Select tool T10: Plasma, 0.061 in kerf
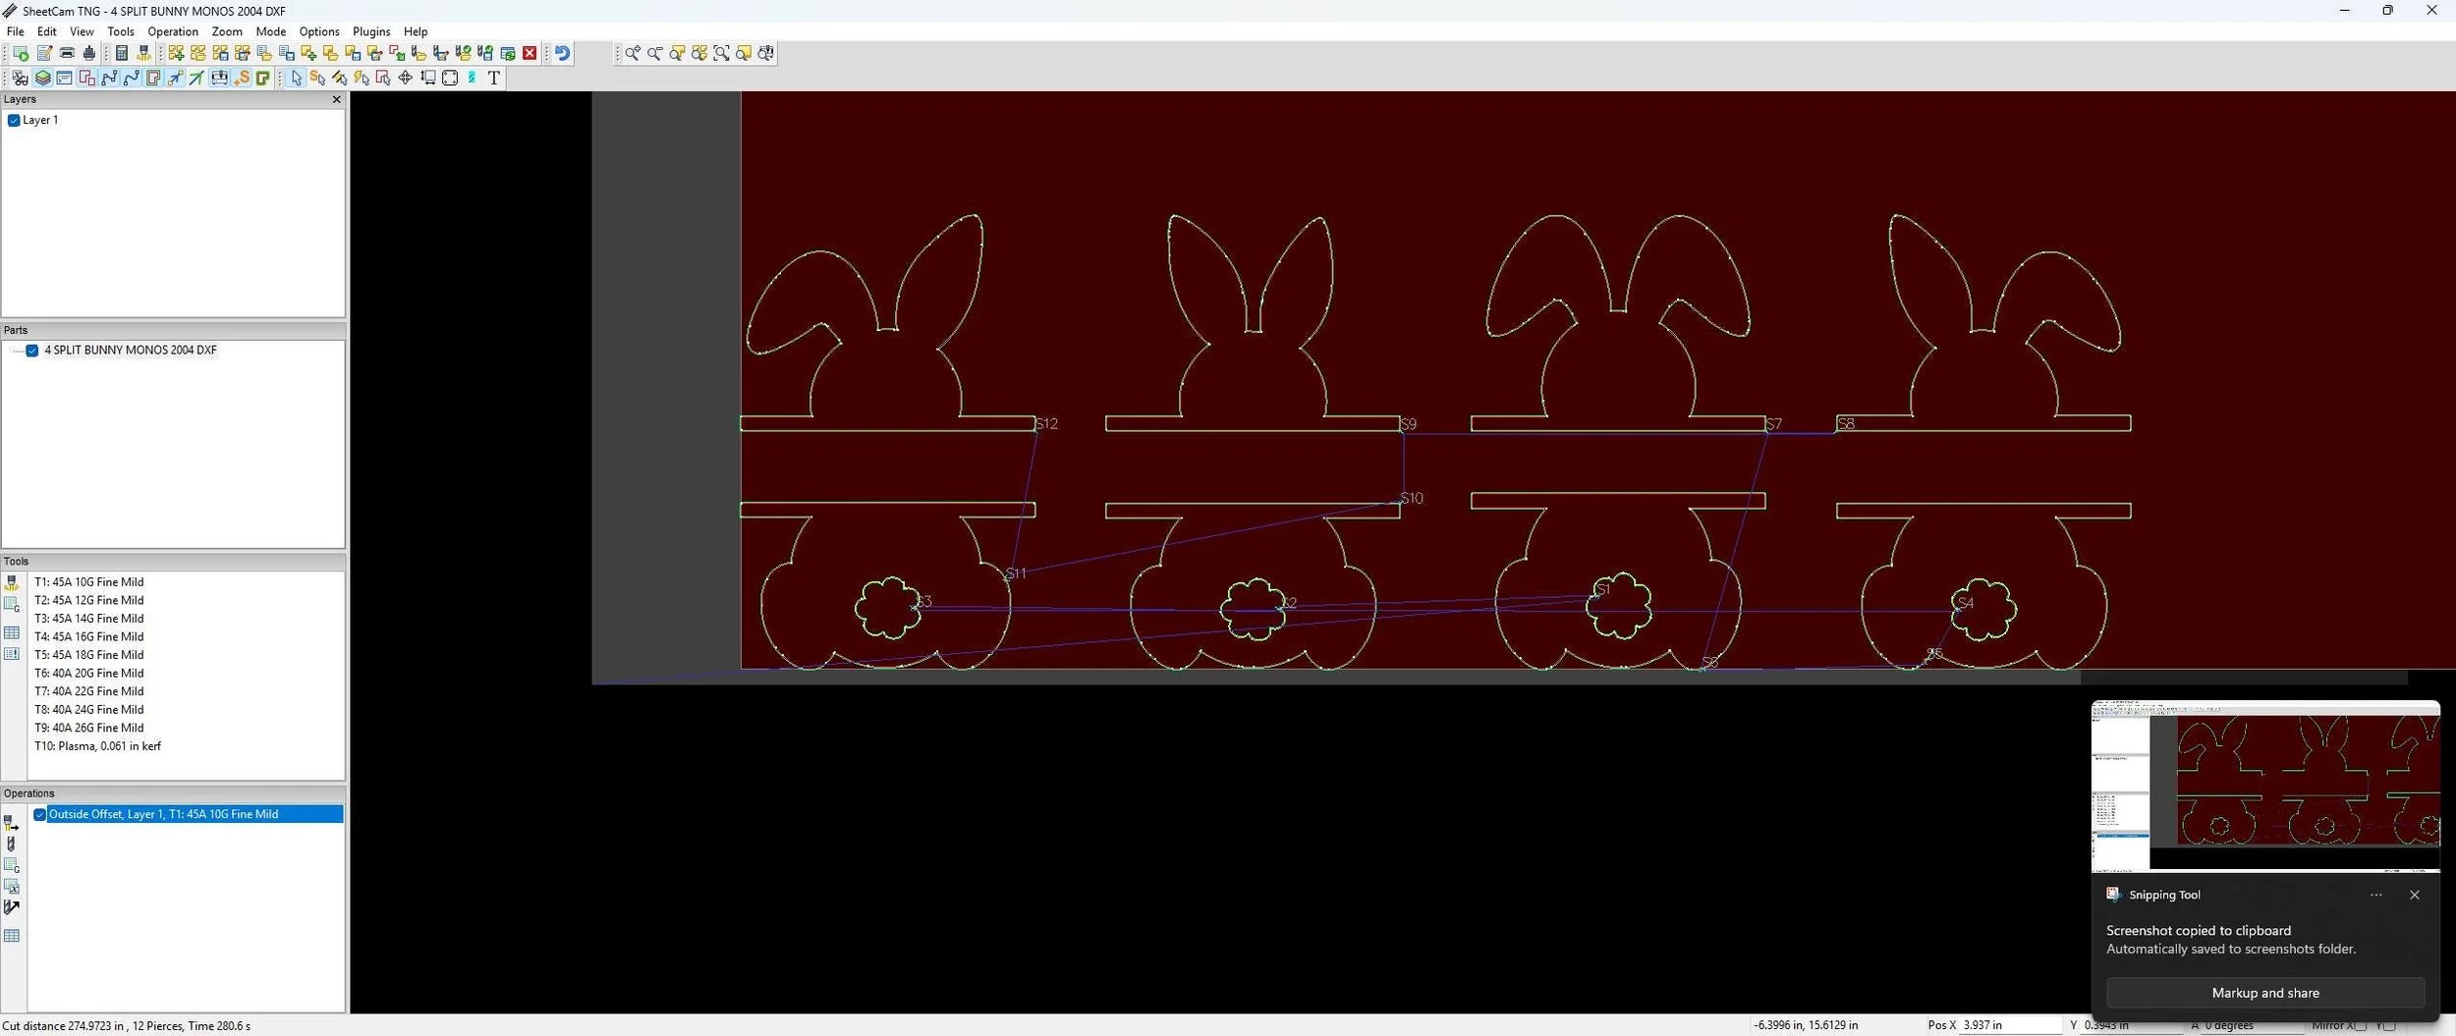The height and width of the screenshot is (1036, 2456). (x=98, y=746)
